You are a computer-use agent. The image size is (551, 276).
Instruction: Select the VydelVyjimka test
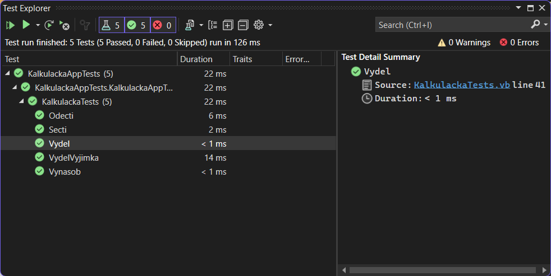168,158
